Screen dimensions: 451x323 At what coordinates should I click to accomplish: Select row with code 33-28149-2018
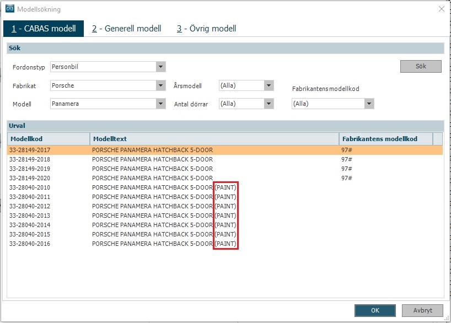[x=225, y=159]
